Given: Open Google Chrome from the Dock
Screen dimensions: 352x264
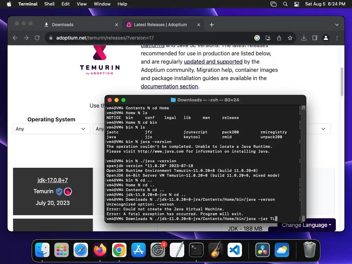Looking at the screenshot, I should [x=119, y=250].
